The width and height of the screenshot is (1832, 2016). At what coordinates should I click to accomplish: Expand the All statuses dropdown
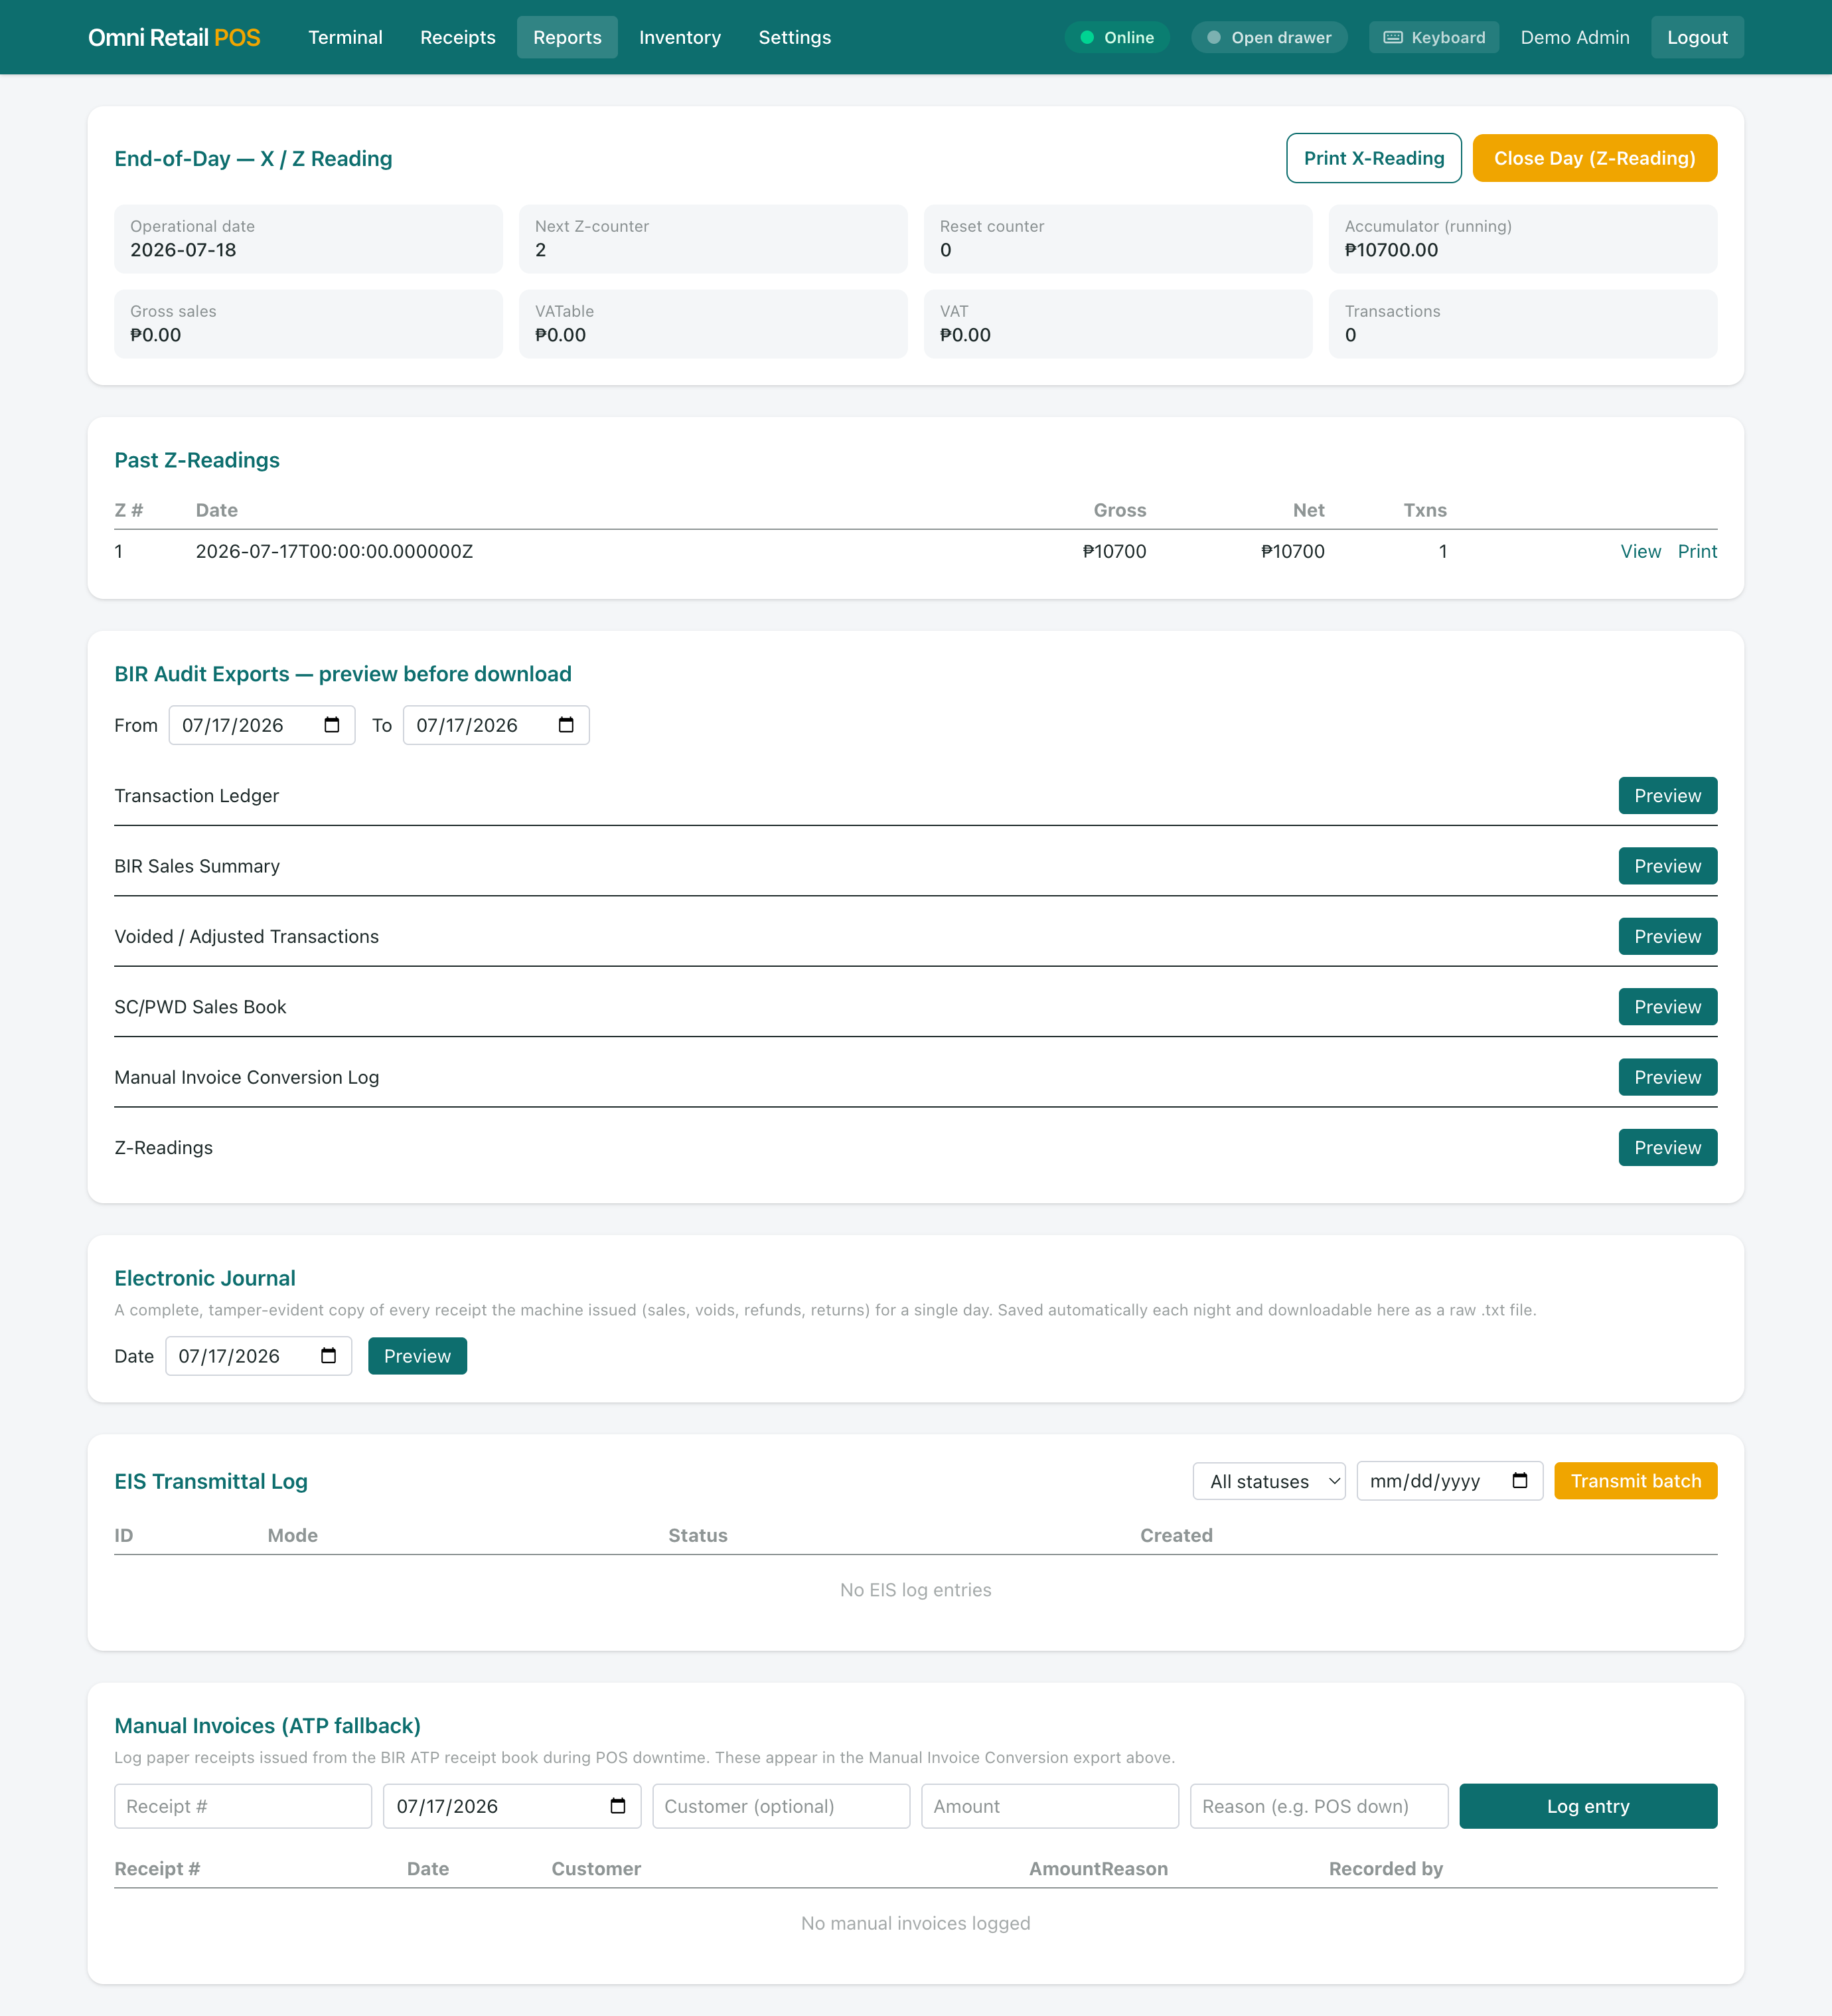(x=1268, y=1481)
